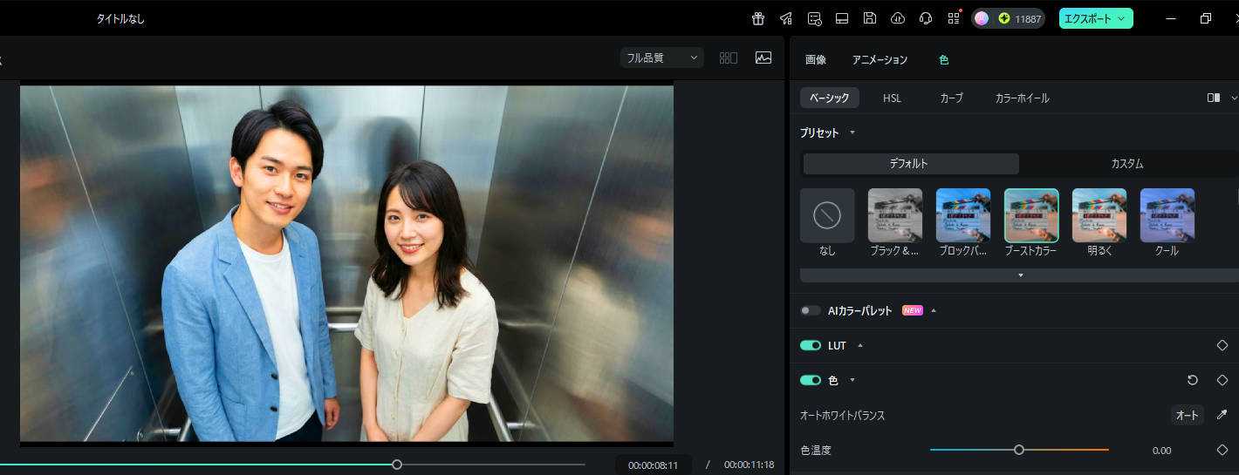Viewport: 1239px width, 475px height.
Task: Add keyframe for 色温度
Action: [x=1222, y=450]
